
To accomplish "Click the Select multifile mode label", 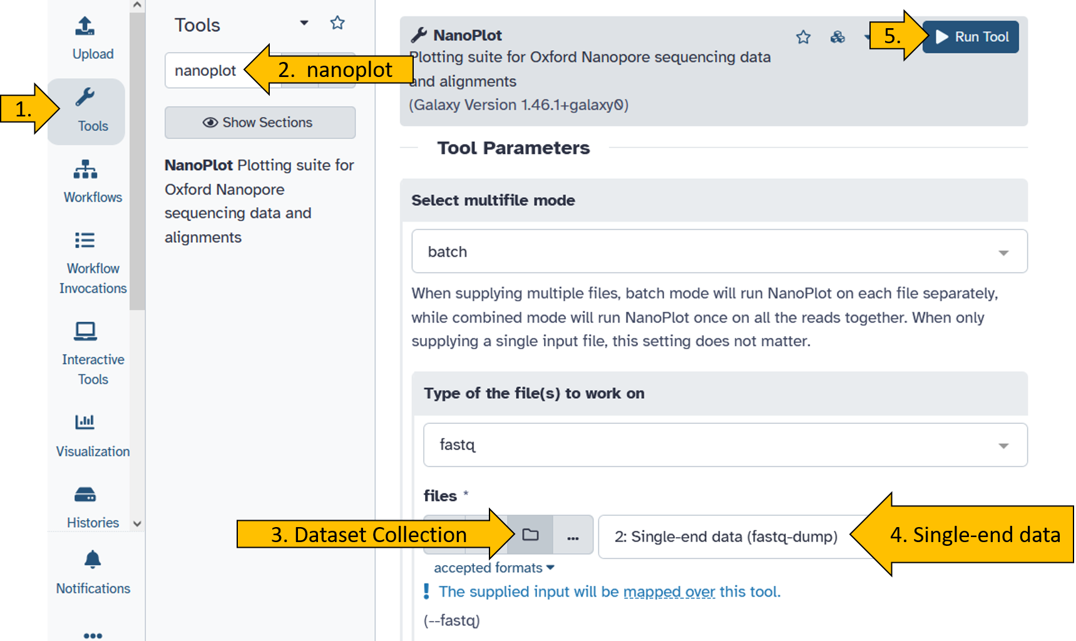I will pos(493,200).
